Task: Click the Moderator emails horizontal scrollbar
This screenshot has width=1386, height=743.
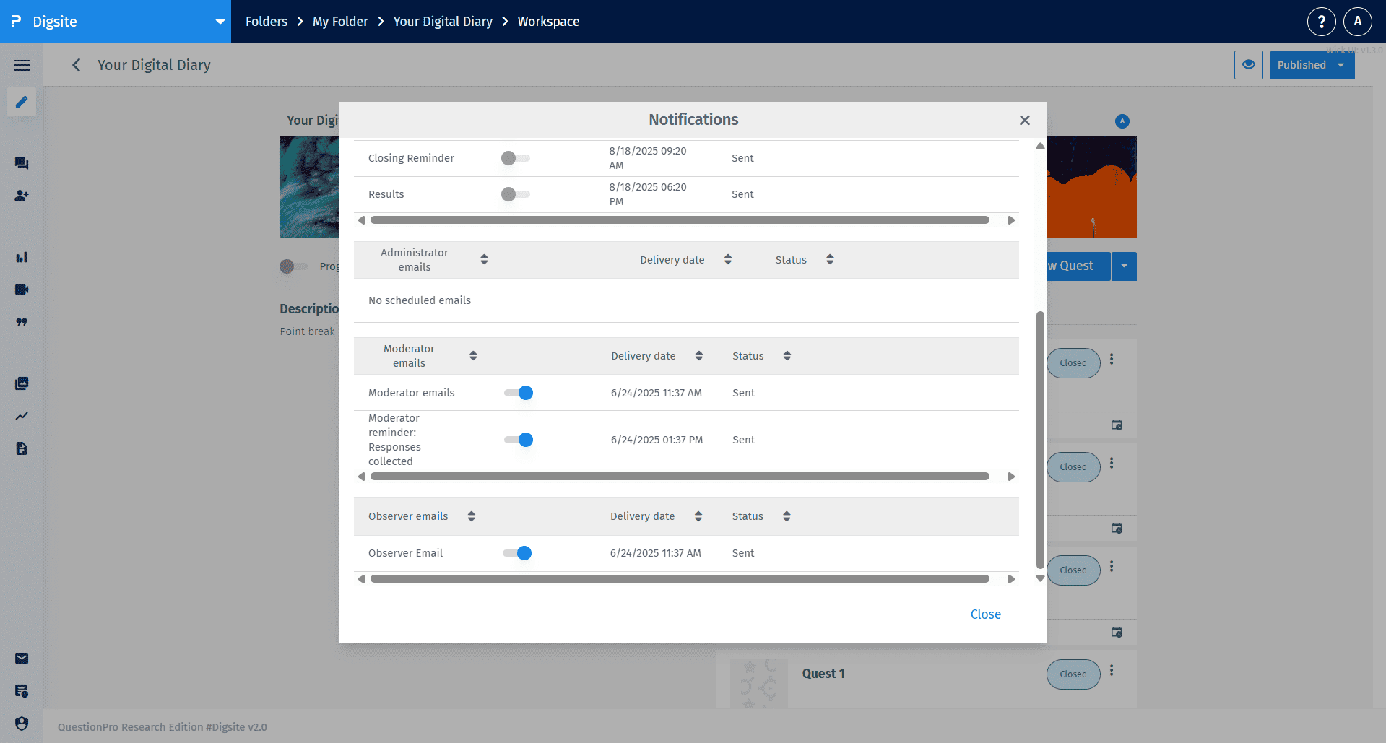Action: pos(679,477)
